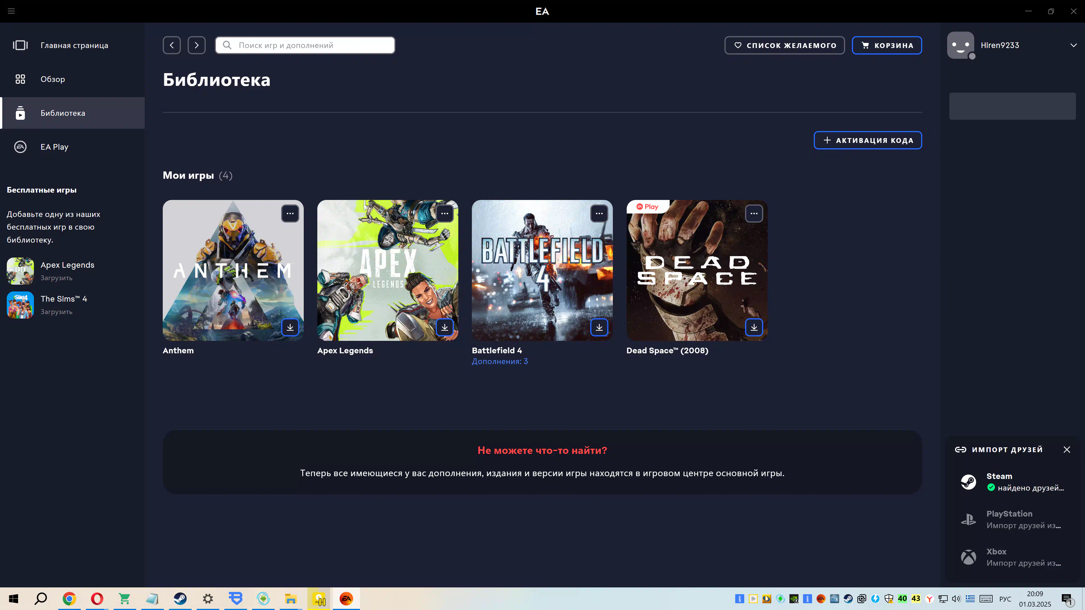1085x610 pixels.
Task: Open Battlefield 4 three-dots options menu
Action: pos(599,213)
